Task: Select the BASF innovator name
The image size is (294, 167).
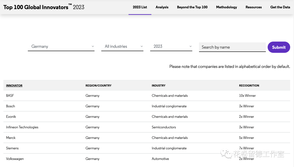Action: point(10,96)
